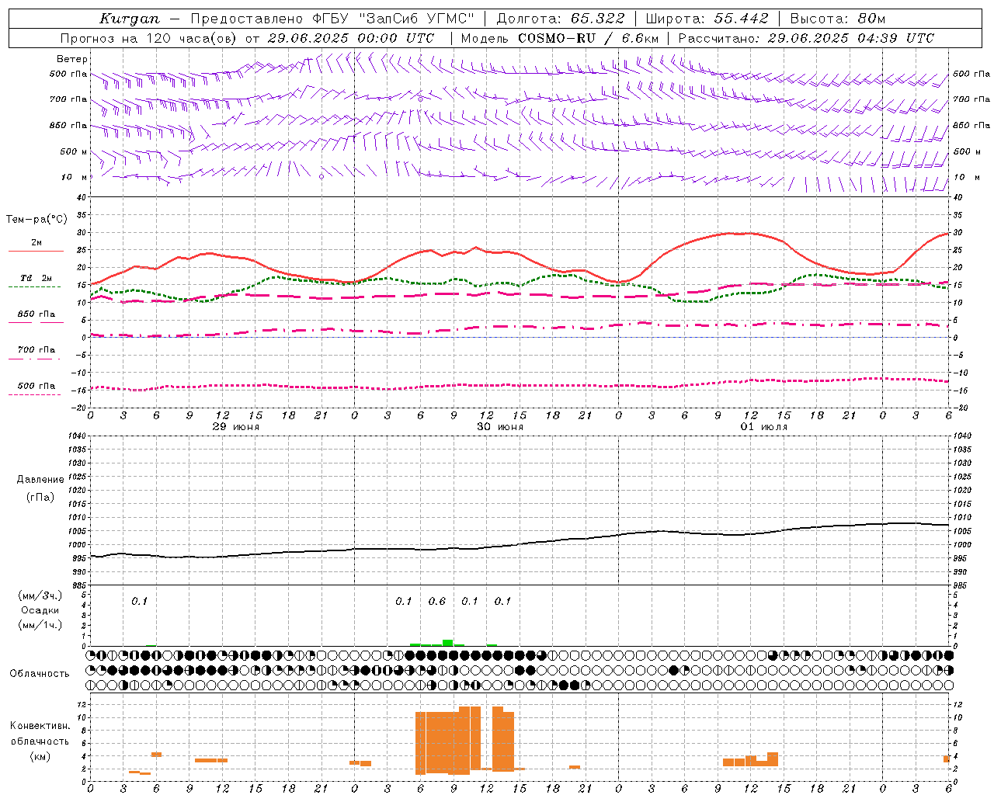Image resolution: width=994 pixels, height=795 pixels.
Task: Click the model label "COSMO-RU / 6.6км"
Action: (588, 38)
